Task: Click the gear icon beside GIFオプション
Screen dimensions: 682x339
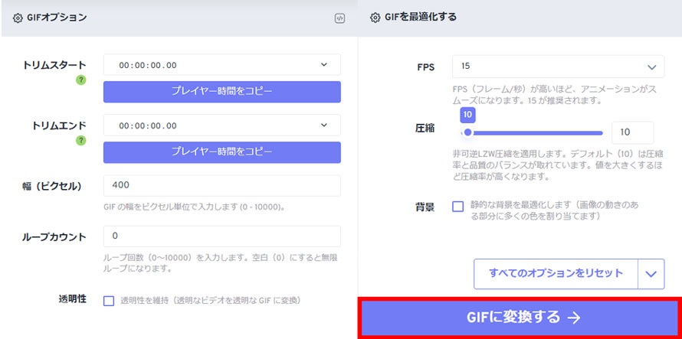Action: tap(18, 18)
